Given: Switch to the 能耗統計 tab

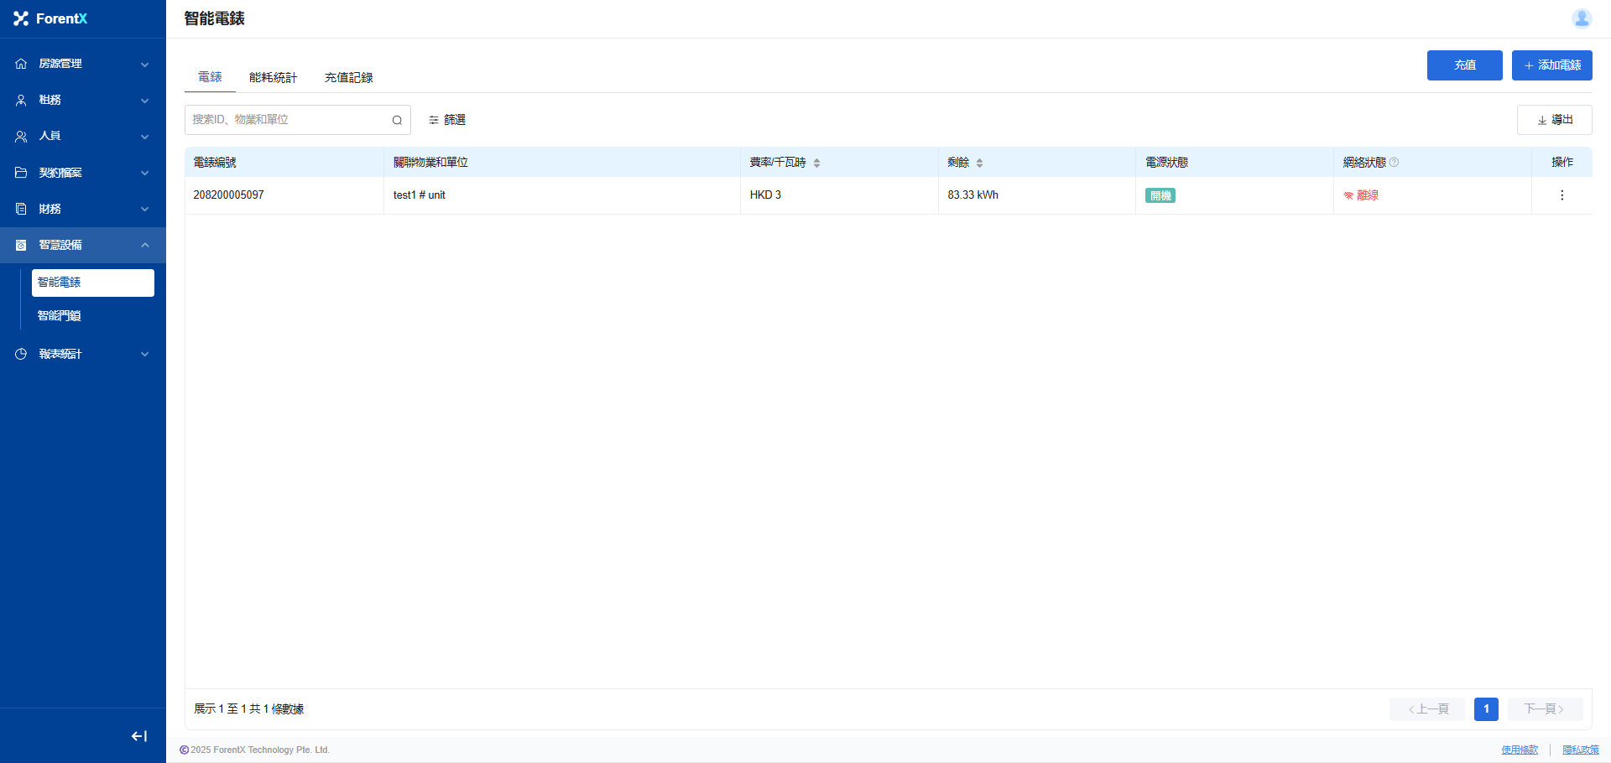Looking at the screenshot, I should tap(273, 77).
